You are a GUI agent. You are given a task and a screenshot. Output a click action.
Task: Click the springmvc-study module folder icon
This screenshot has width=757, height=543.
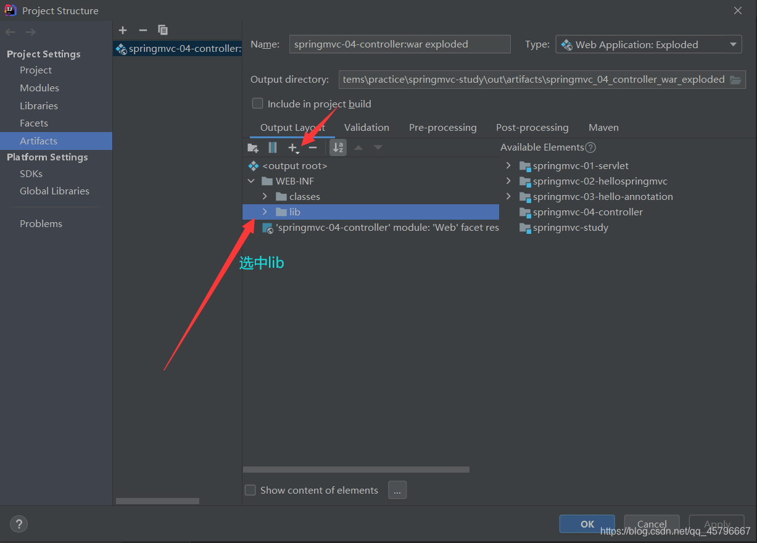[525, 228]
